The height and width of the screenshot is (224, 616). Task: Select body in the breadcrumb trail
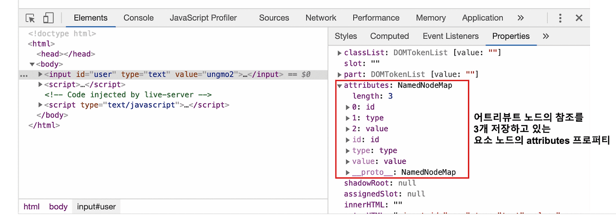click(58, 207)
